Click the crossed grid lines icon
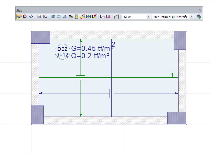 coord(65,17)
